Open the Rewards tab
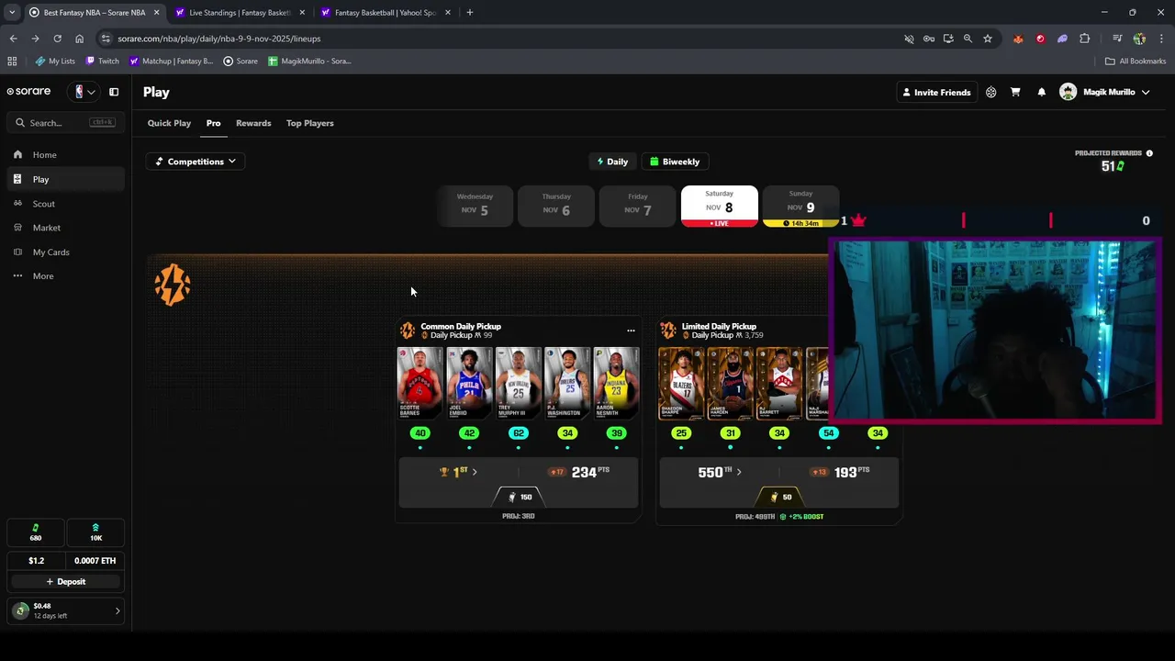The width and height of the screenshot is (1175, 661). [x=253, y=123]
